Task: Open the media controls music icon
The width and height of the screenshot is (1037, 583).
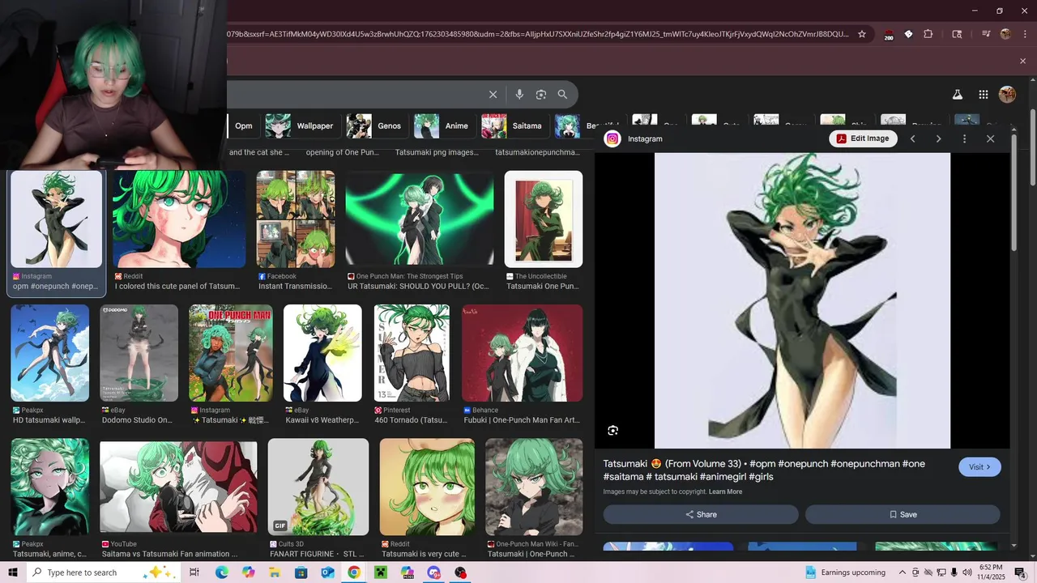Action: pos(986,34)
